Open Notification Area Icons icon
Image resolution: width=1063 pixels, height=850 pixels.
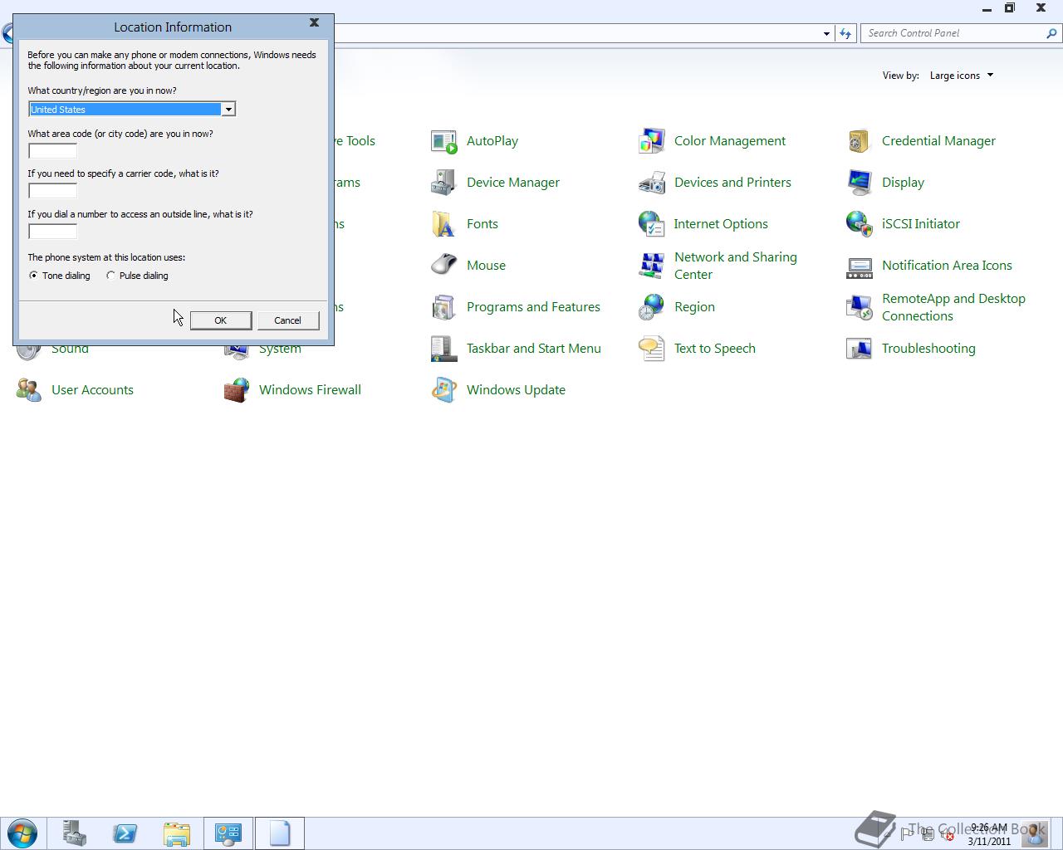[x=860, y=266]
